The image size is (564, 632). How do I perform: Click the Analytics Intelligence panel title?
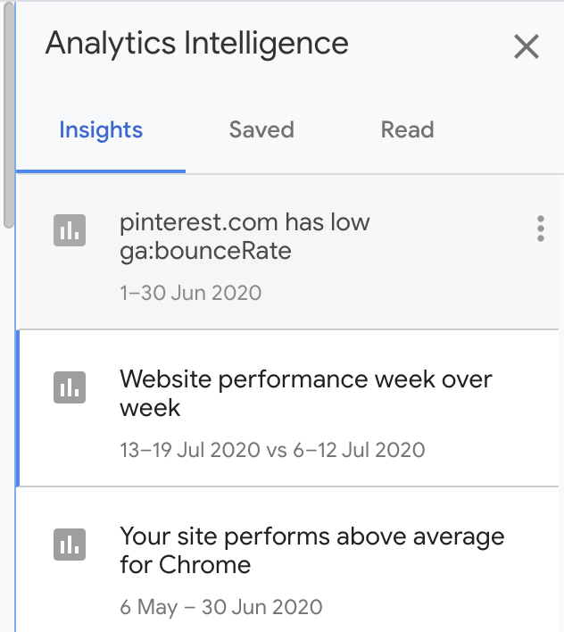[x=196, y=43]
